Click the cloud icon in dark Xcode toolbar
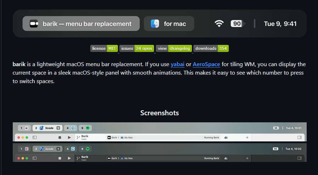Image resolution: width=318 pixels, height=175 pixels. point(226,158)
